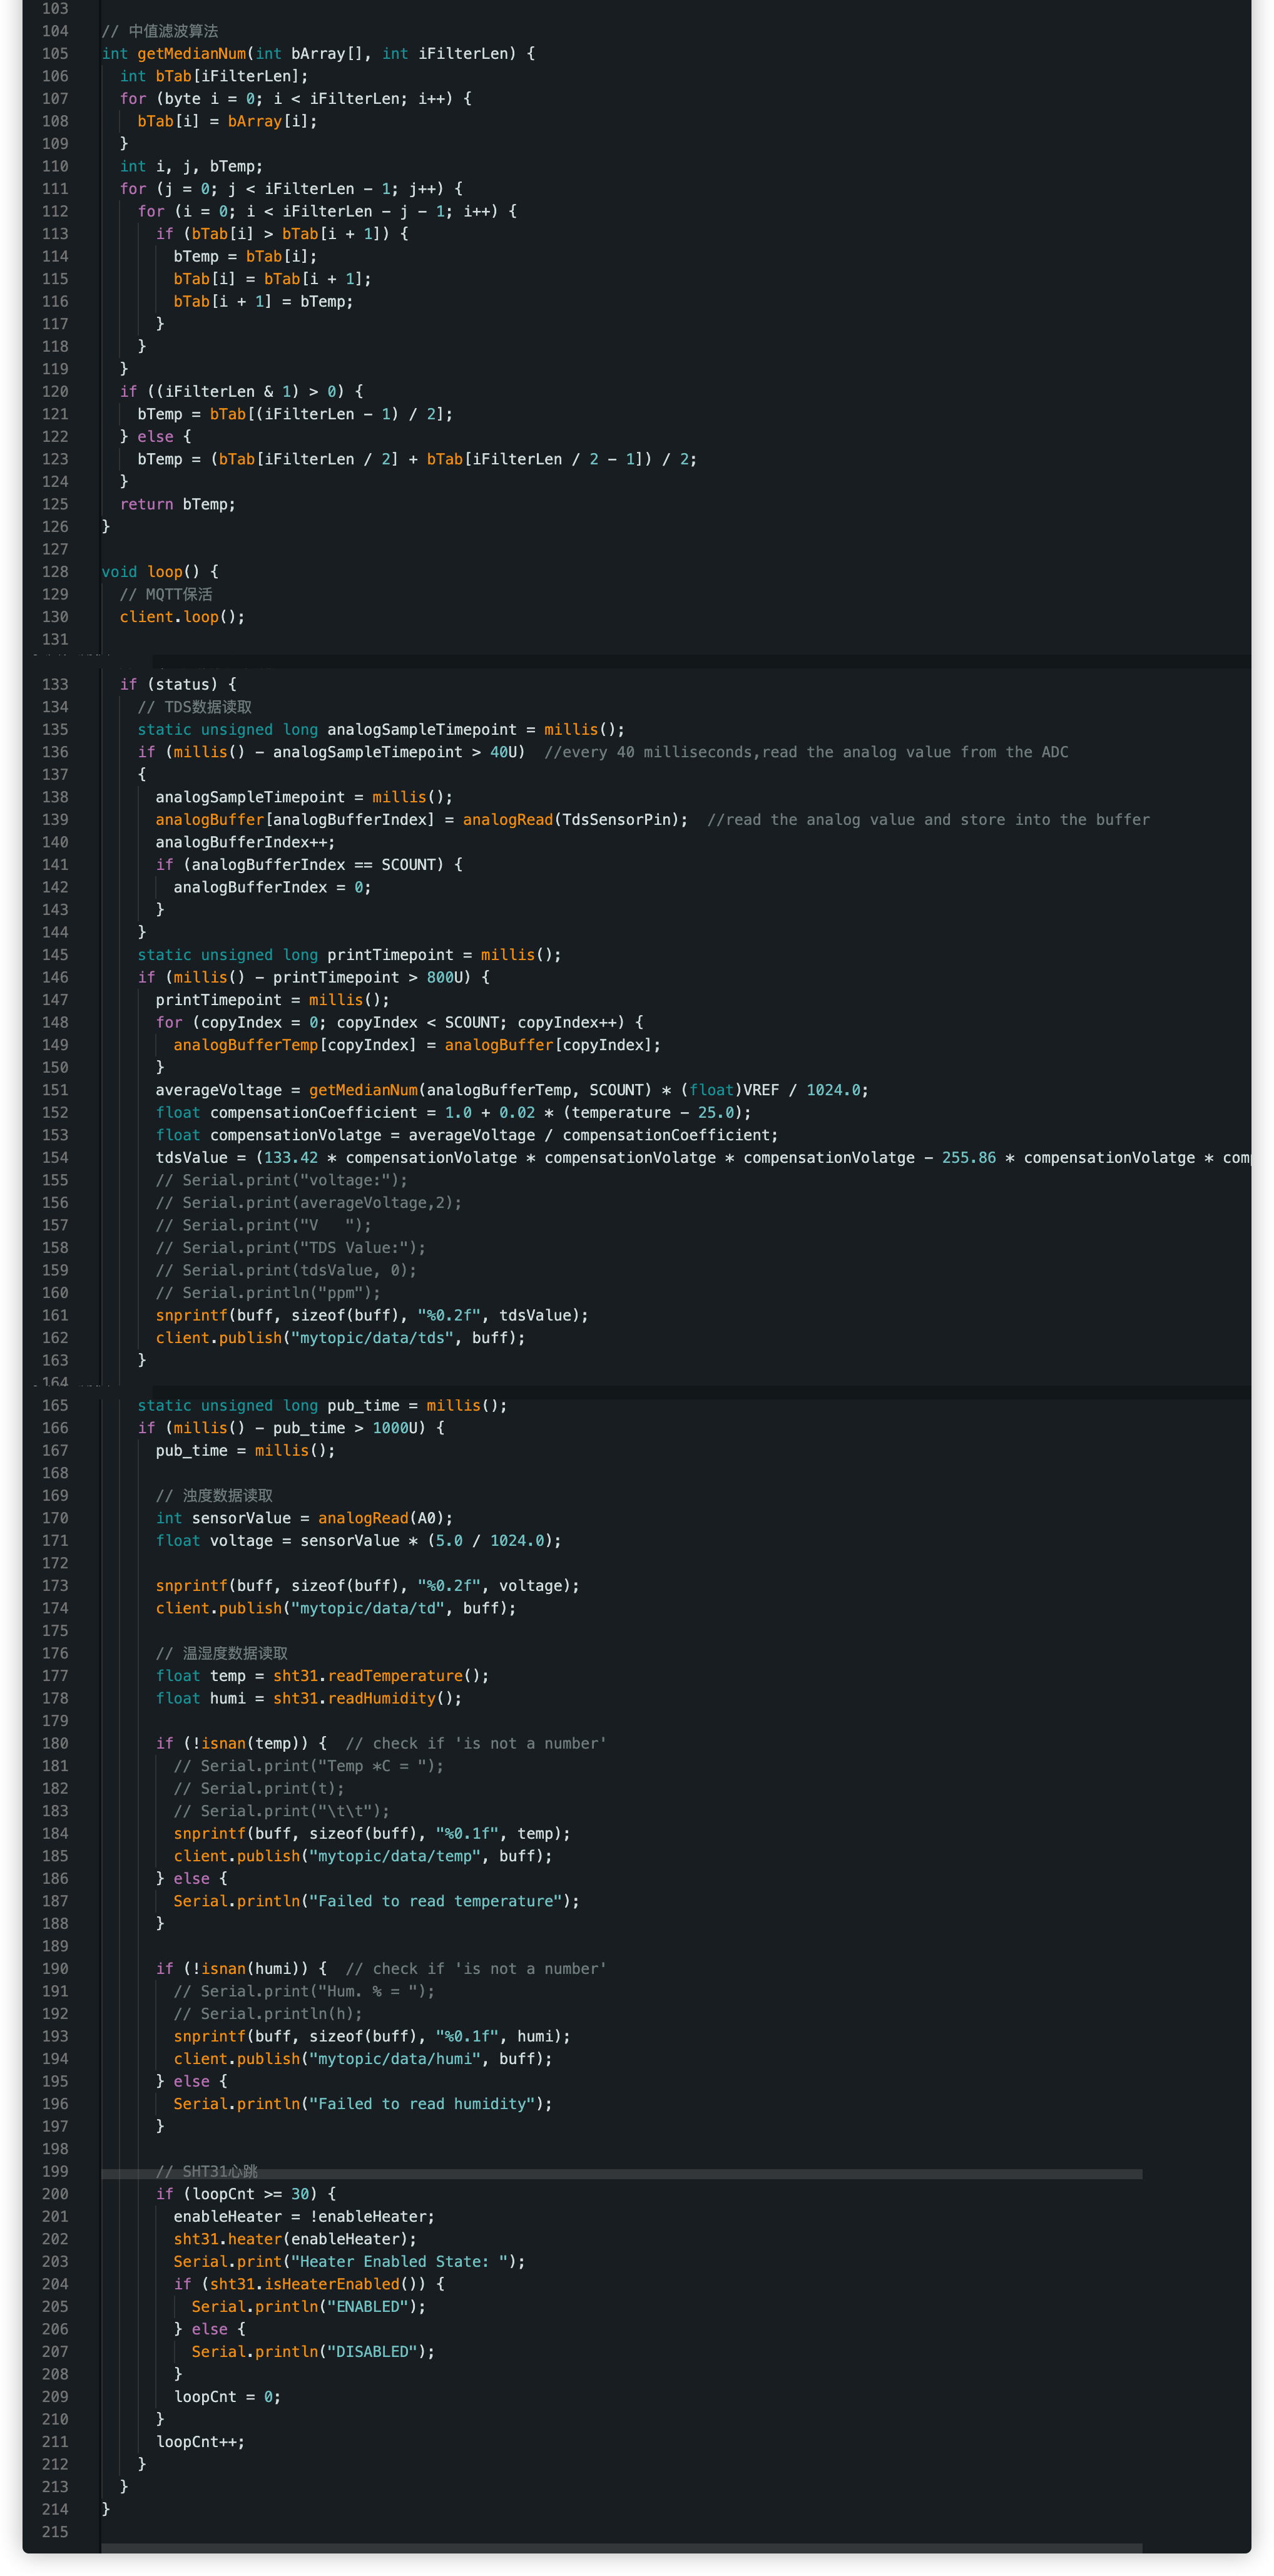Screen dimensions: 1274x2576
Task: Click the "mytopic/data/td" string
Action: click(x=367, y=1609)
